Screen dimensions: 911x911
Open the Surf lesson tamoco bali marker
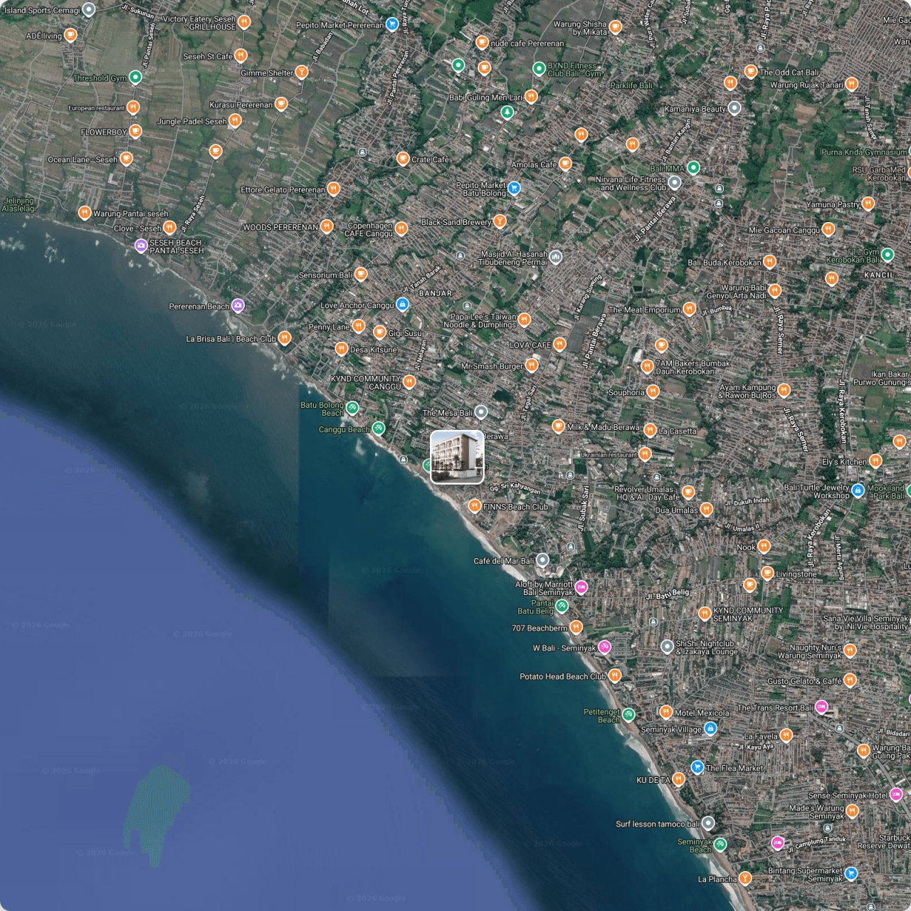[707, 823]
